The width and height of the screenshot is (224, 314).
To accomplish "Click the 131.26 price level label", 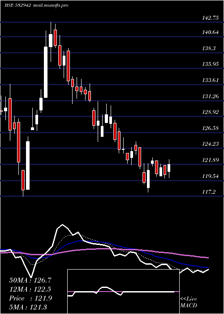I will pos(211,96).
